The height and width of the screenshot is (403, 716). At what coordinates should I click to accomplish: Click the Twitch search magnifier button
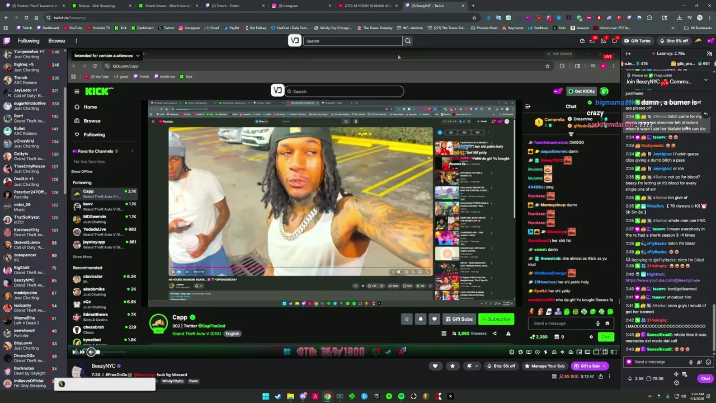click(x=408, y=41)
